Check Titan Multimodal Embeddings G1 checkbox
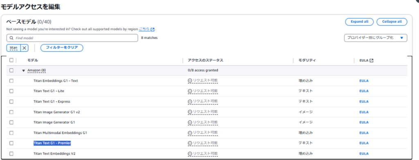Viewport: 419px width, 160px height. tap(11, 133)
